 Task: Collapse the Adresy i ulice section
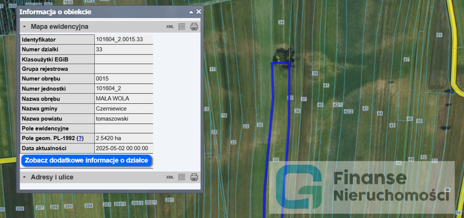coord(24,177)
